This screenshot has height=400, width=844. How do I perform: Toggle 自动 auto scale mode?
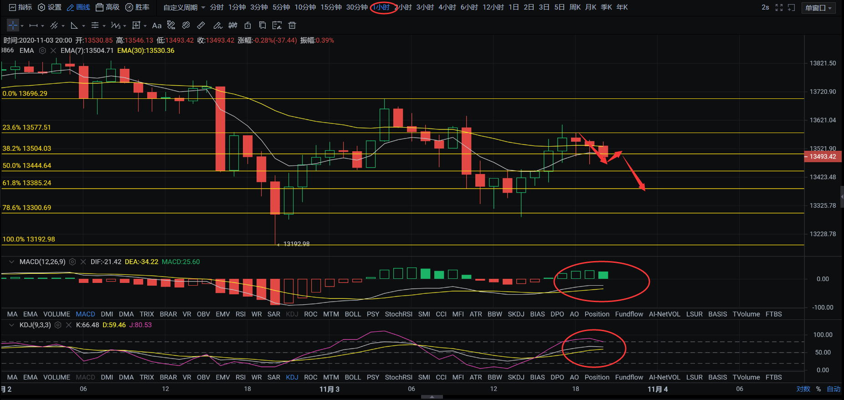834,389
